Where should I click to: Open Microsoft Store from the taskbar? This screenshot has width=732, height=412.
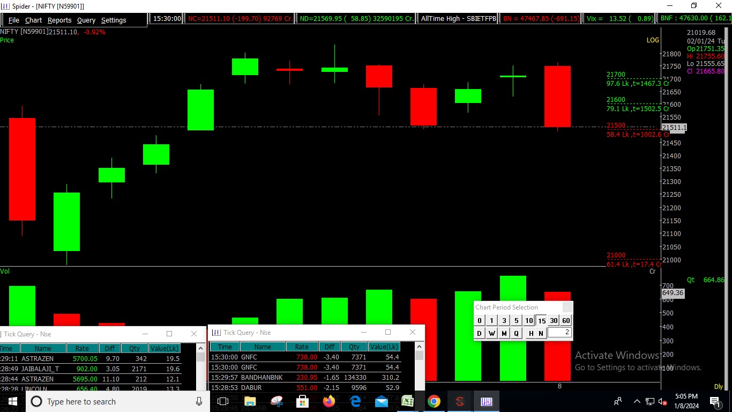tap(302, 401)
